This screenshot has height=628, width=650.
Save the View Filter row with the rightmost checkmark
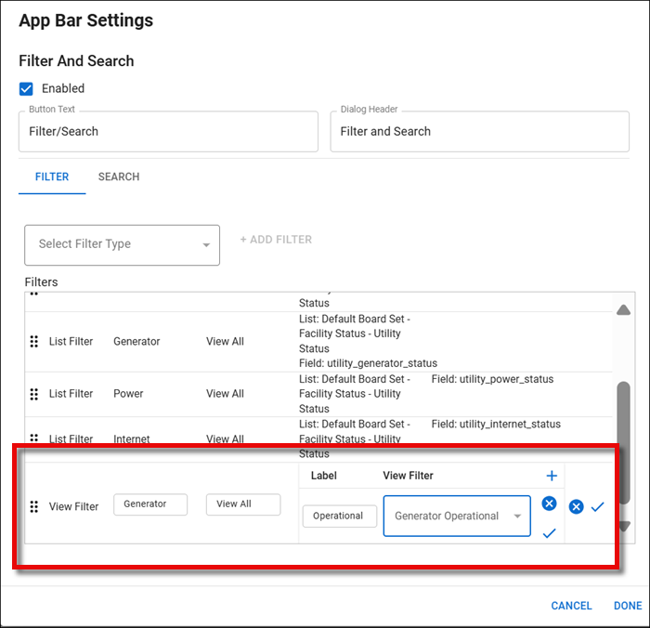597,506
